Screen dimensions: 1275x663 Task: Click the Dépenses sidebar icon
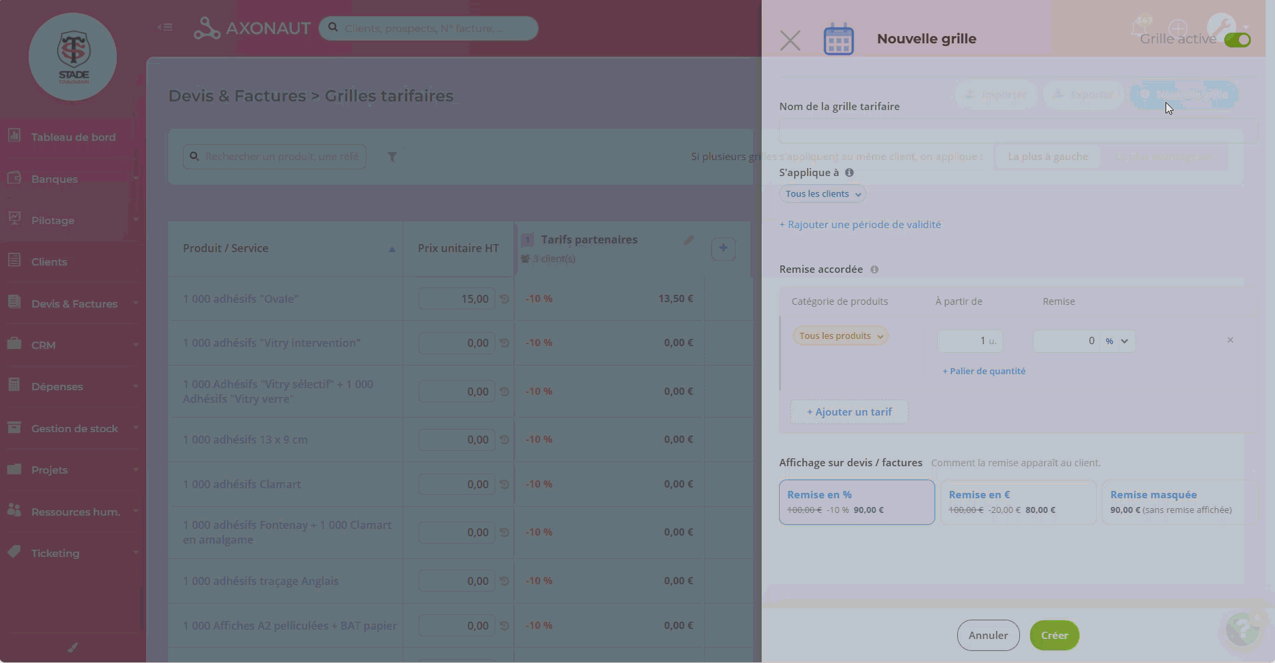coord(14,385)
